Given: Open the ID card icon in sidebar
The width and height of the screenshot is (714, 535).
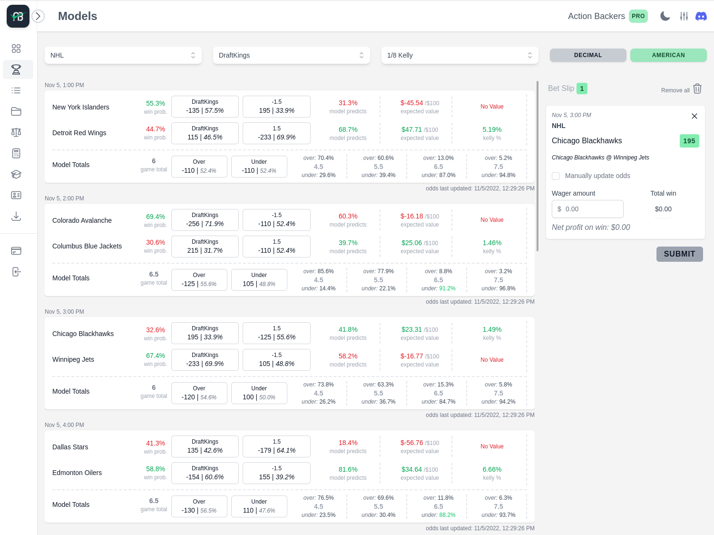Looking at the screenshot, I should pyautogui.click(x=16, y=195).
